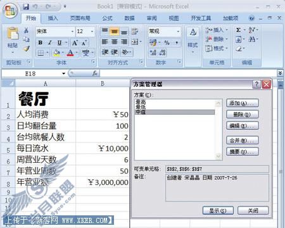Center text horizontally in cell
The image size is (285, 228).
pyautogui.click(x=114, y=42)
